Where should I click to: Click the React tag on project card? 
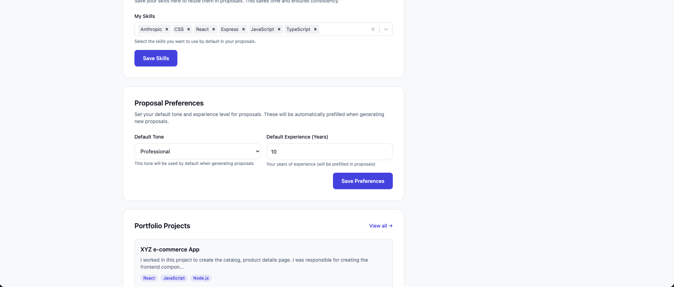(149, 278)
